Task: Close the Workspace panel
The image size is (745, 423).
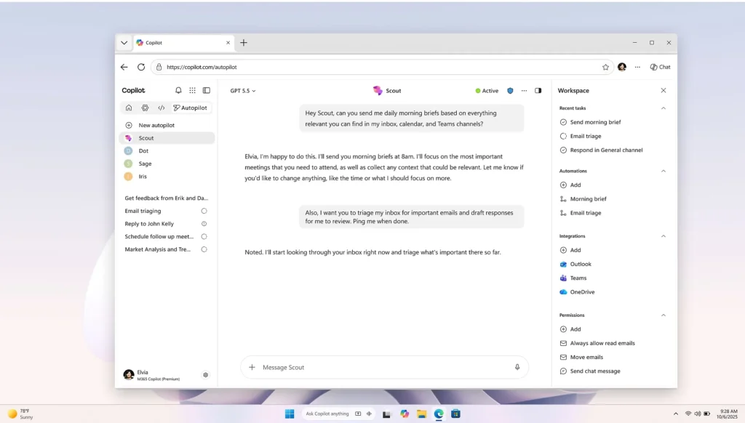Action: (x=664, y=90)
